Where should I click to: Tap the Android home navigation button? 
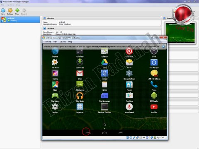coord(104,133)
